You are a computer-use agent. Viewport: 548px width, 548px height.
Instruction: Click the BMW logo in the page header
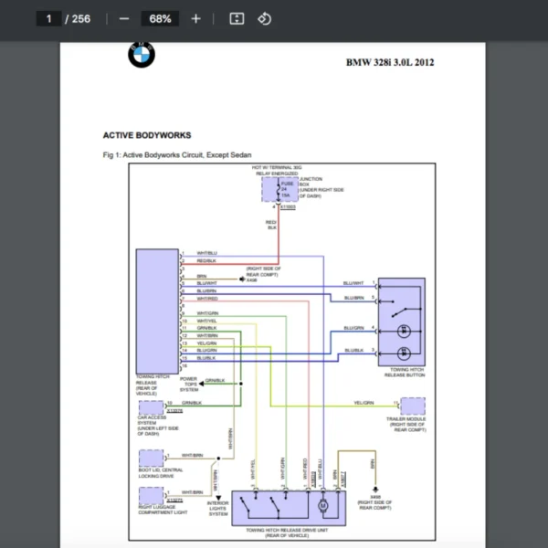(142, 56)
